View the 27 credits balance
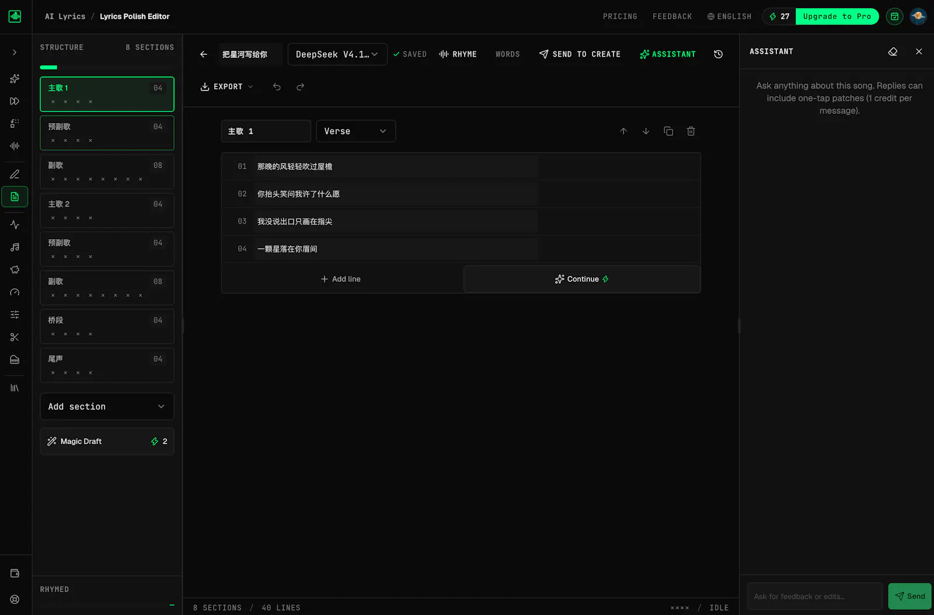This screenshot has height=615, width=934. [779, 16]
